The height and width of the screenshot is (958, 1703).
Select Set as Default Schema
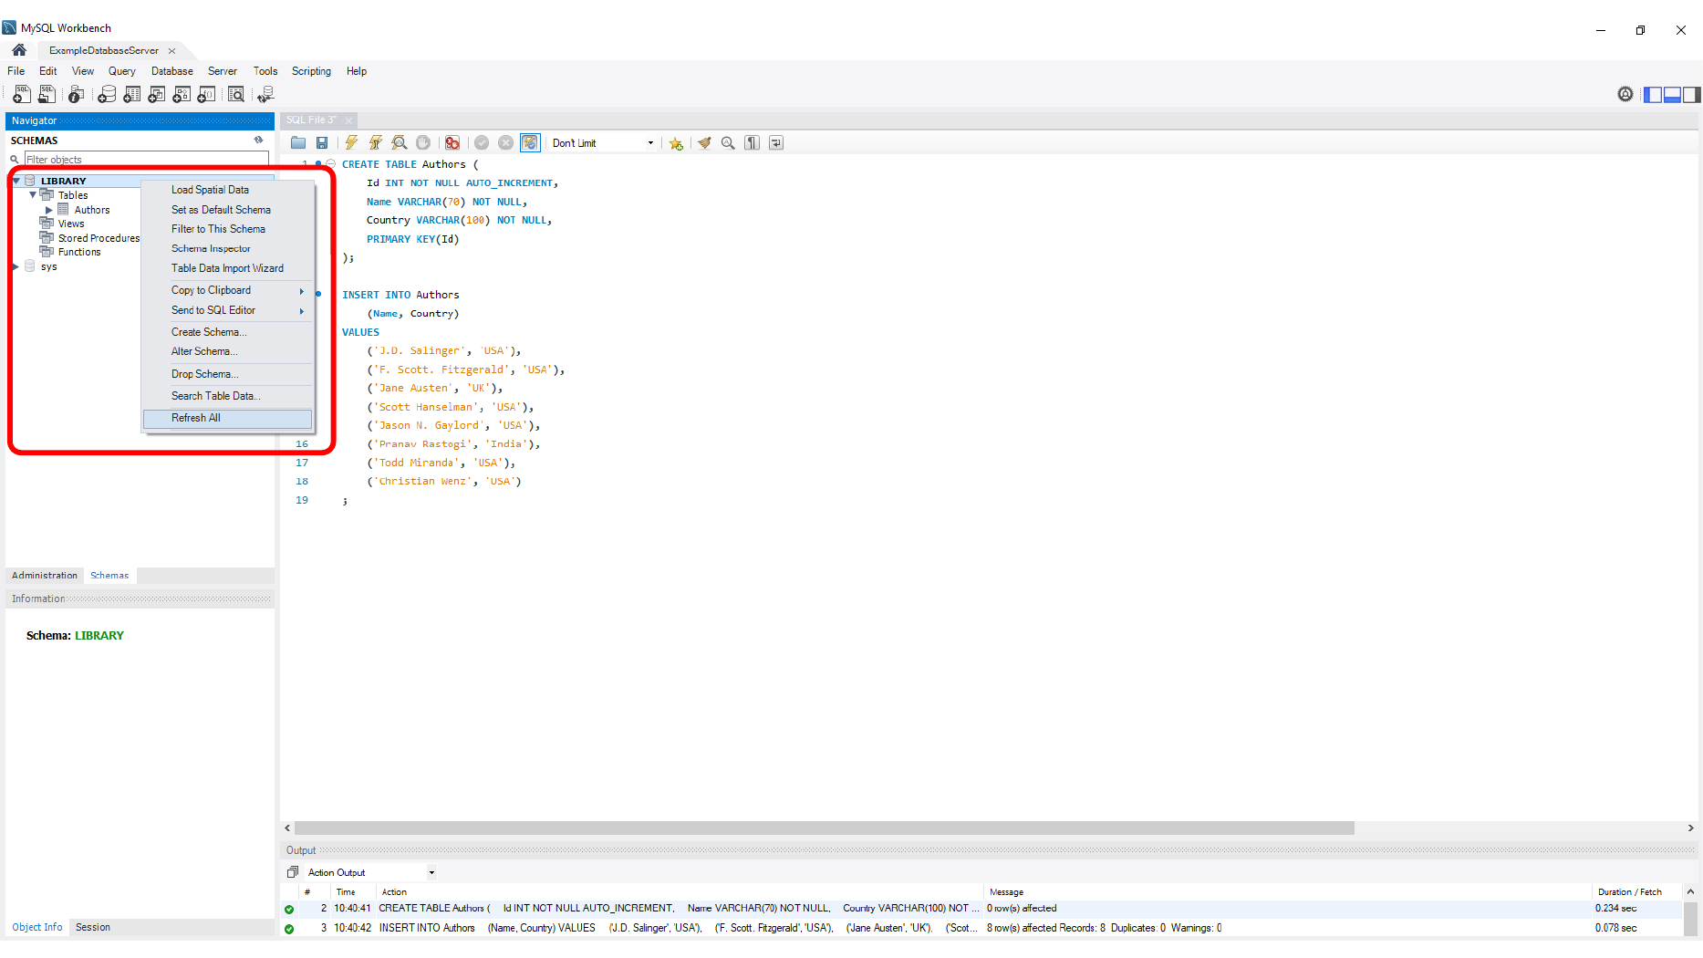pos(228,210)
